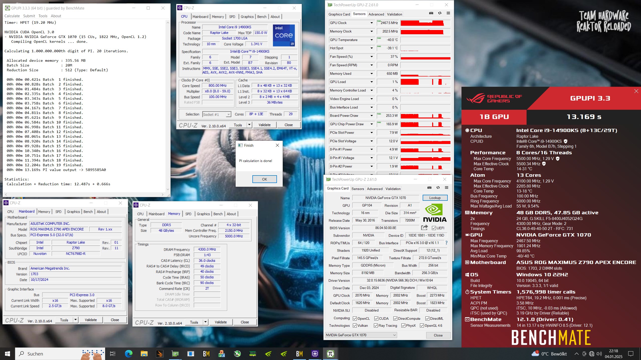Open the Windows Start menu
Image resolution: width=641 pixels, height=360 pixels.
7,354
